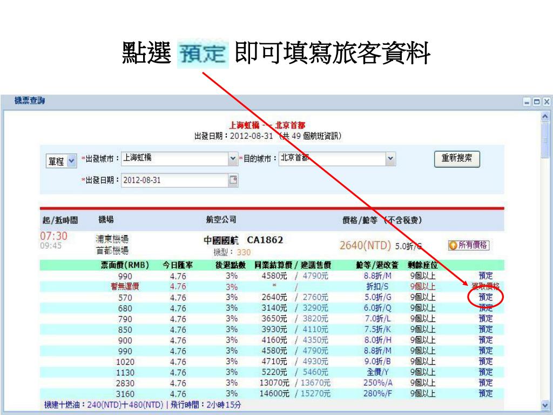The image size is (553, 415).
Task: Expand the 出發城市 departure city dropdown arrow
Action: tap(233, 159)
